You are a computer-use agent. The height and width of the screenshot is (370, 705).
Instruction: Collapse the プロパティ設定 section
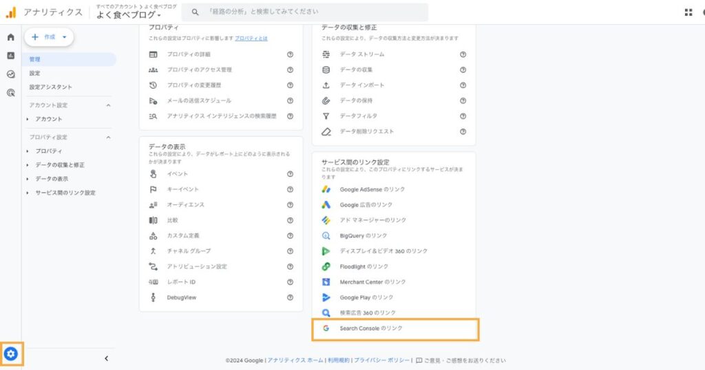[108, 138]
